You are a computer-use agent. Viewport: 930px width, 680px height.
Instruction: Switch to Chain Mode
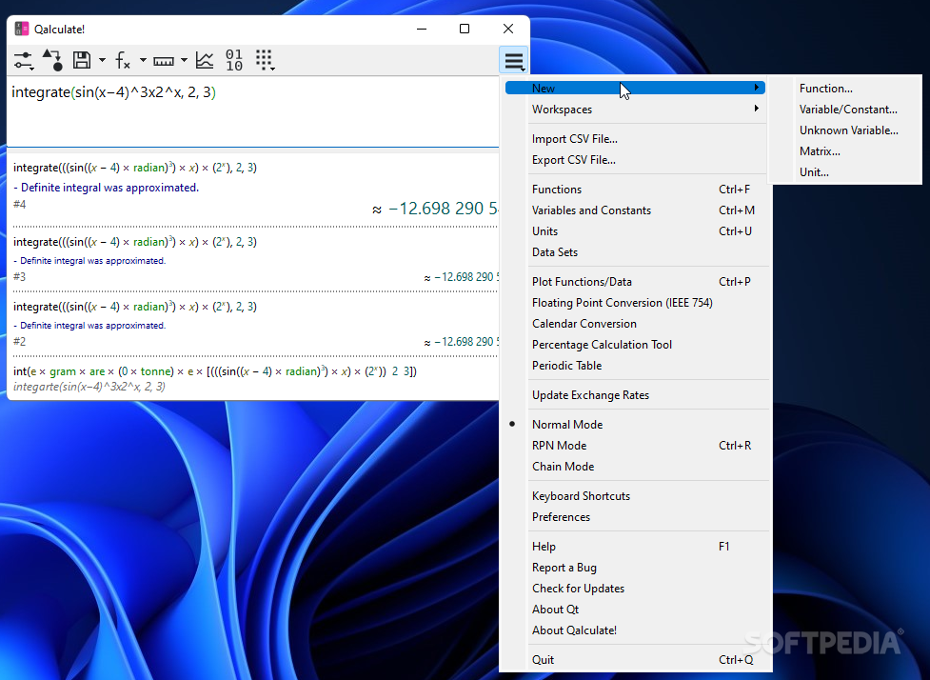(x=635, y=467)
